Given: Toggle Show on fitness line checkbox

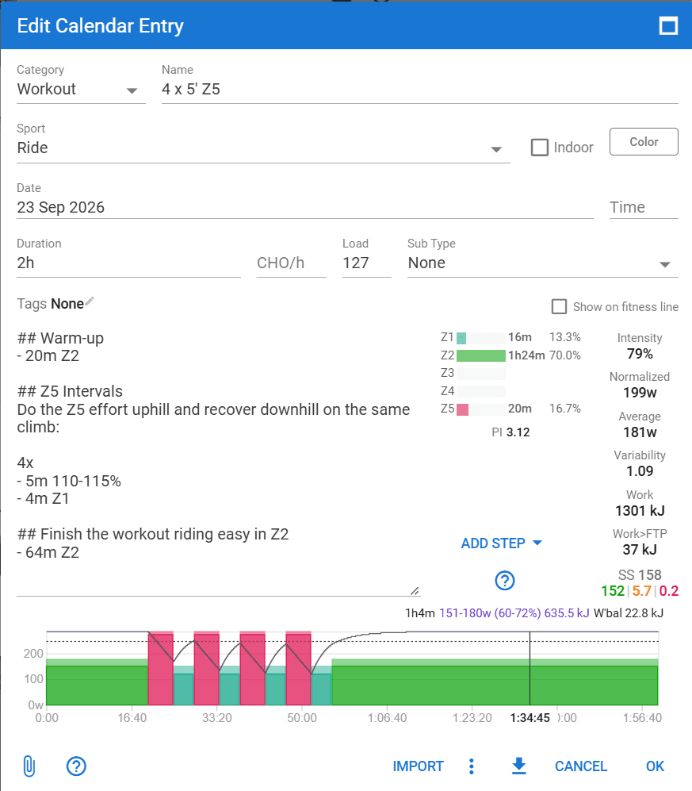Looking at the screenshot, I should (x=559, y=307).
